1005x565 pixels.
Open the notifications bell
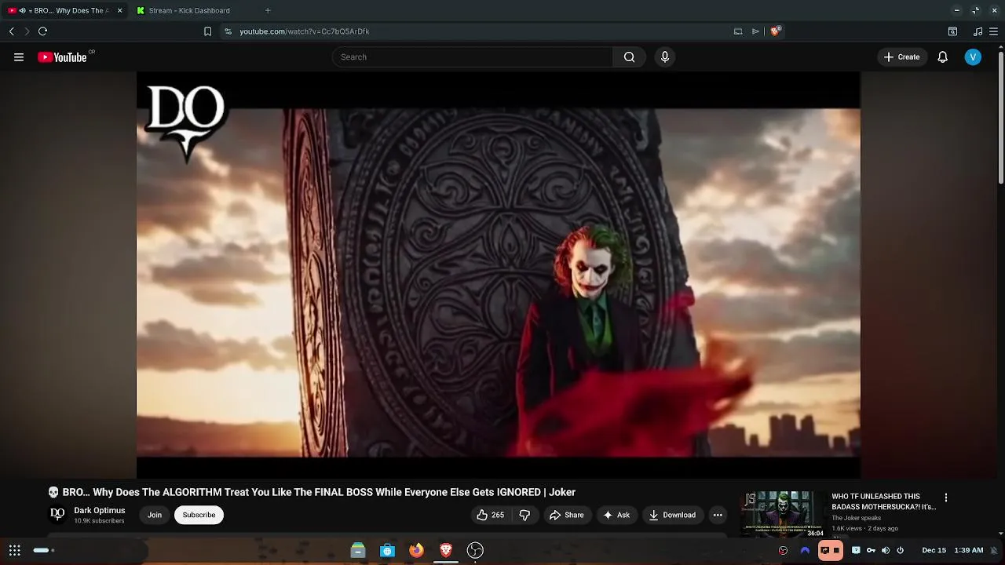click(x=943, y=57)
